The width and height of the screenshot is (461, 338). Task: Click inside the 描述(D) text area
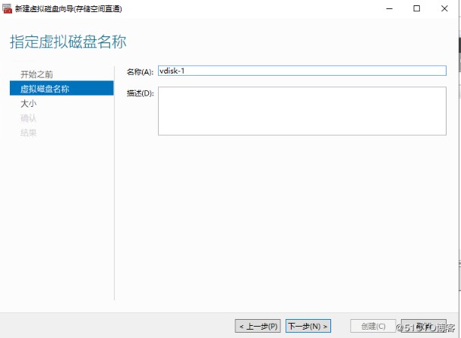302,111
